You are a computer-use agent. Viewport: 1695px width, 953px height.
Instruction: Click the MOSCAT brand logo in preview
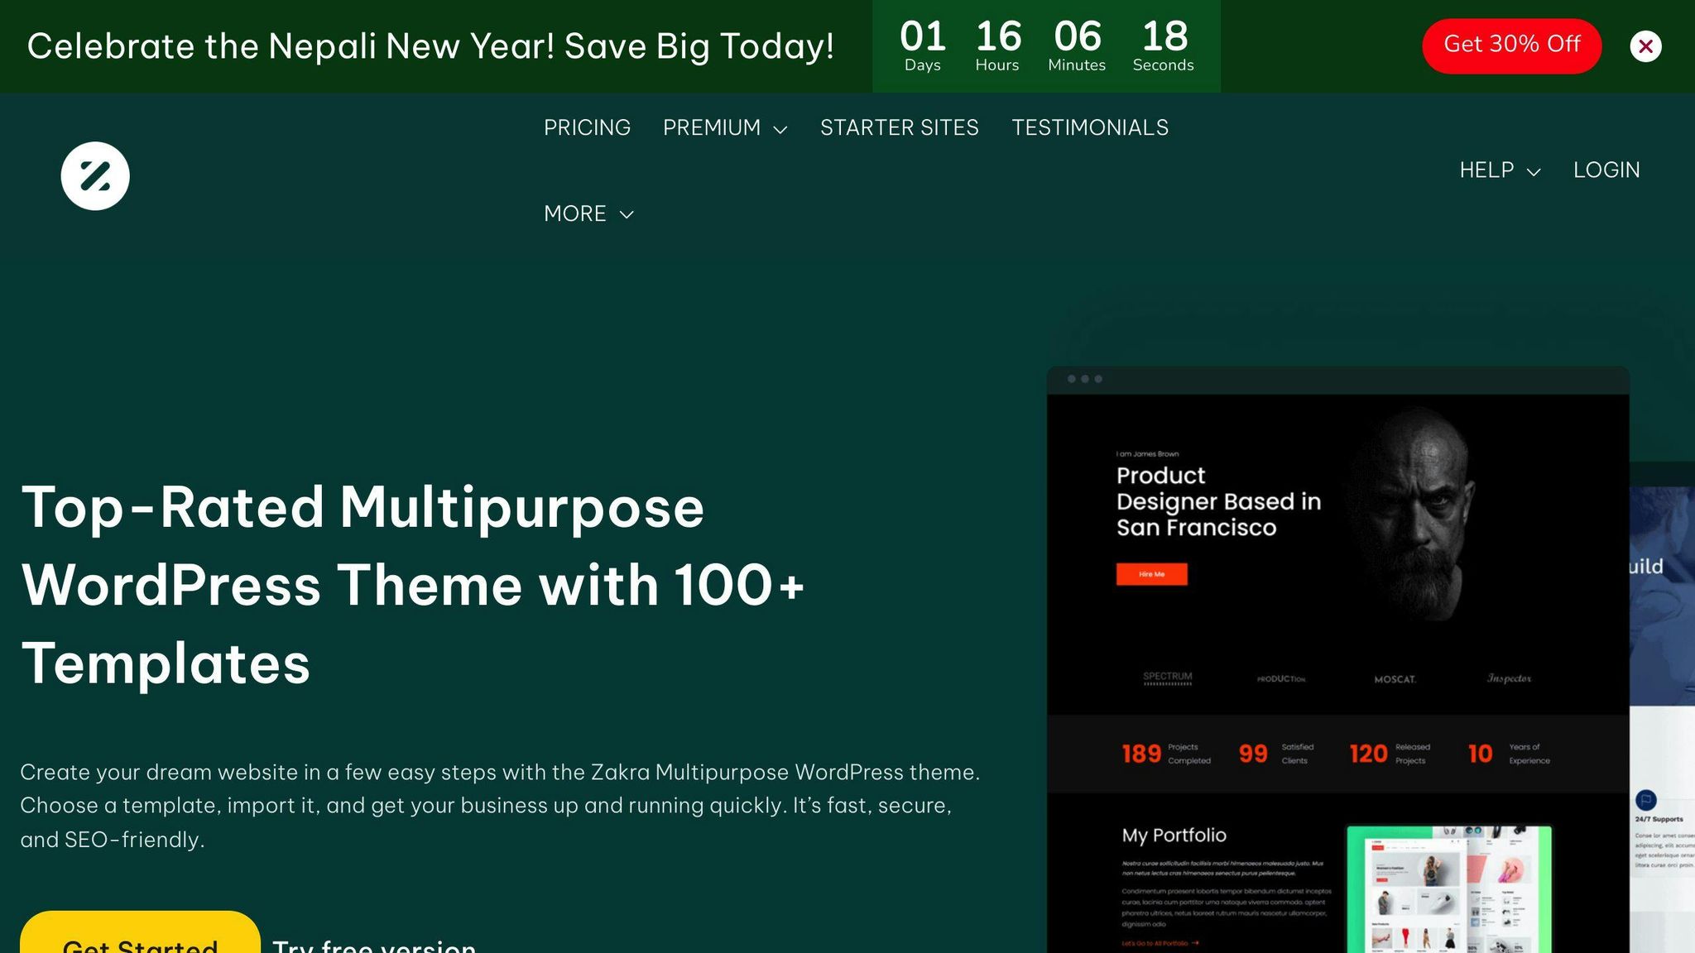click(x=1395, y=679)
